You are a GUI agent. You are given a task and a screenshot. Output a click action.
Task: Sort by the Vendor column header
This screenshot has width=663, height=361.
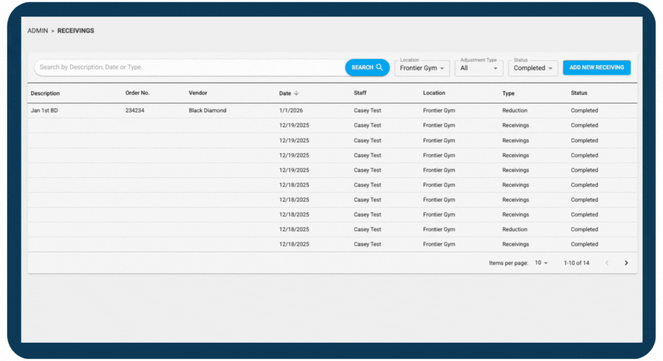[198, 93]
